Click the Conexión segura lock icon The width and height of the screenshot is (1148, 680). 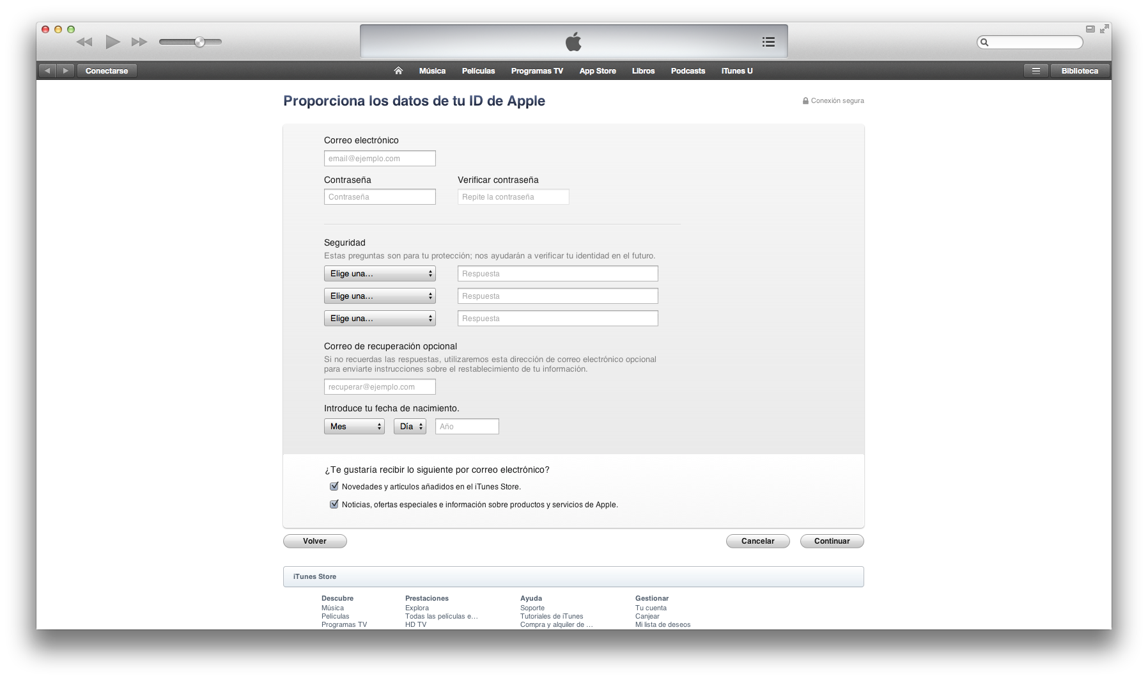(805, 101)
